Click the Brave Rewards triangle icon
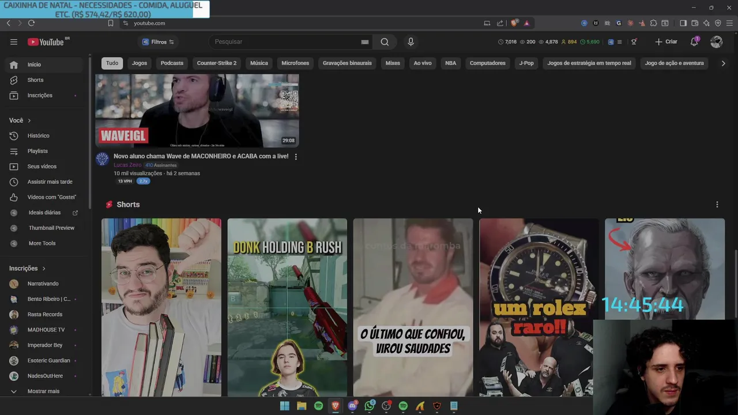 pos(526,23)
